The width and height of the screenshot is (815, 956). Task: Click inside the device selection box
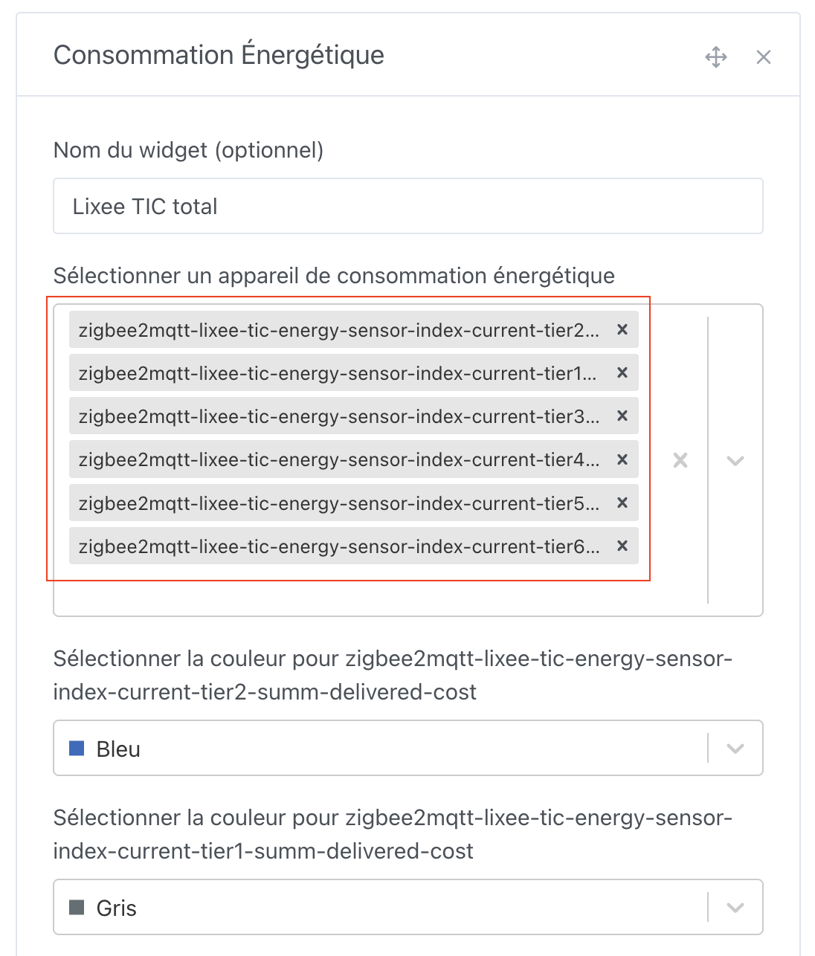click(372, 587)
